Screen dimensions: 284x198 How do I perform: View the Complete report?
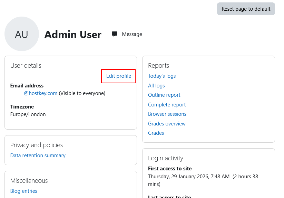click(167, 105)
